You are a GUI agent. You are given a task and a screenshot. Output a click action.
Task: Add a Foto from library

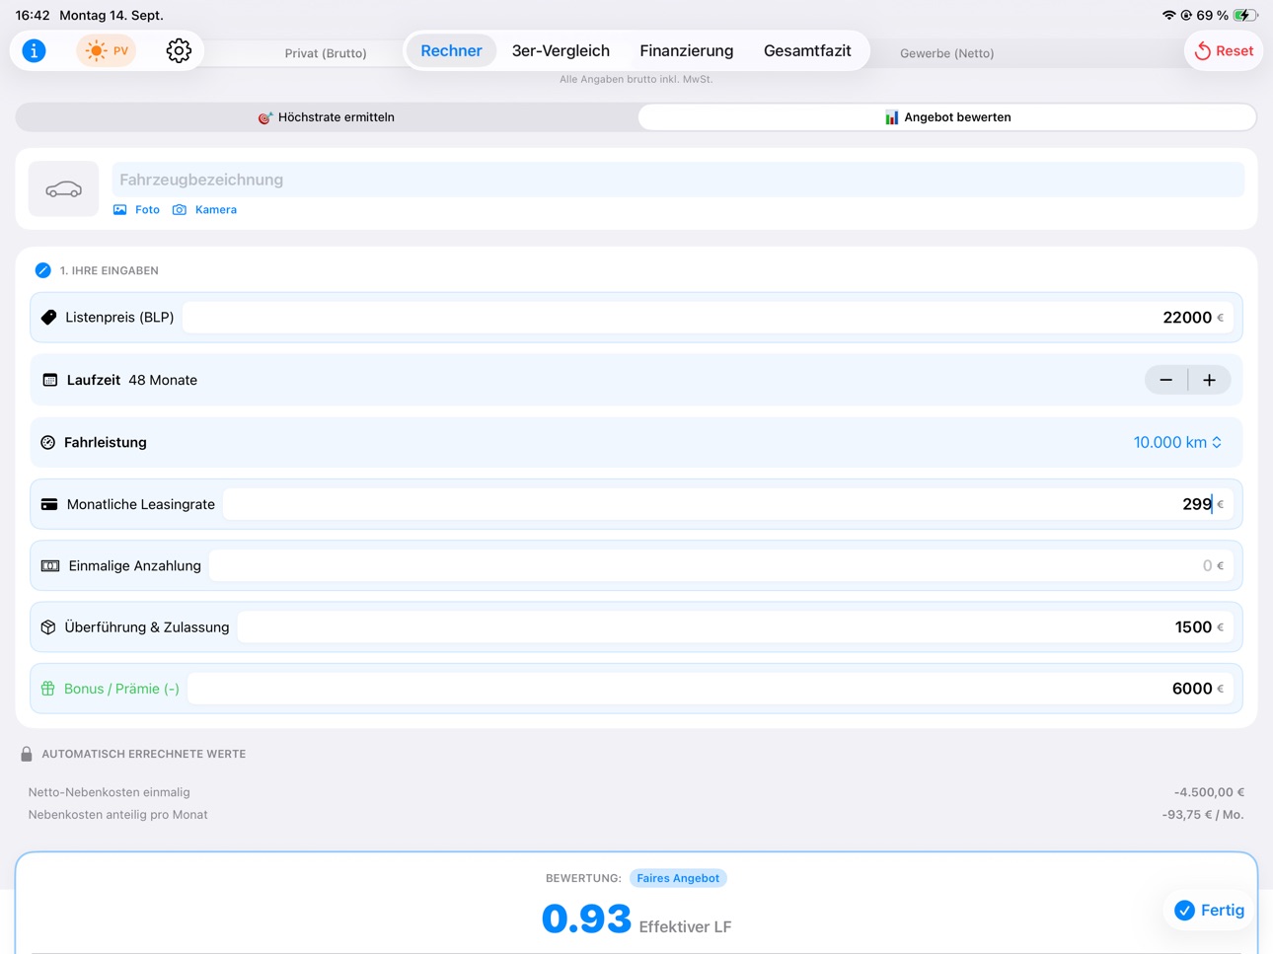[136, 210]
